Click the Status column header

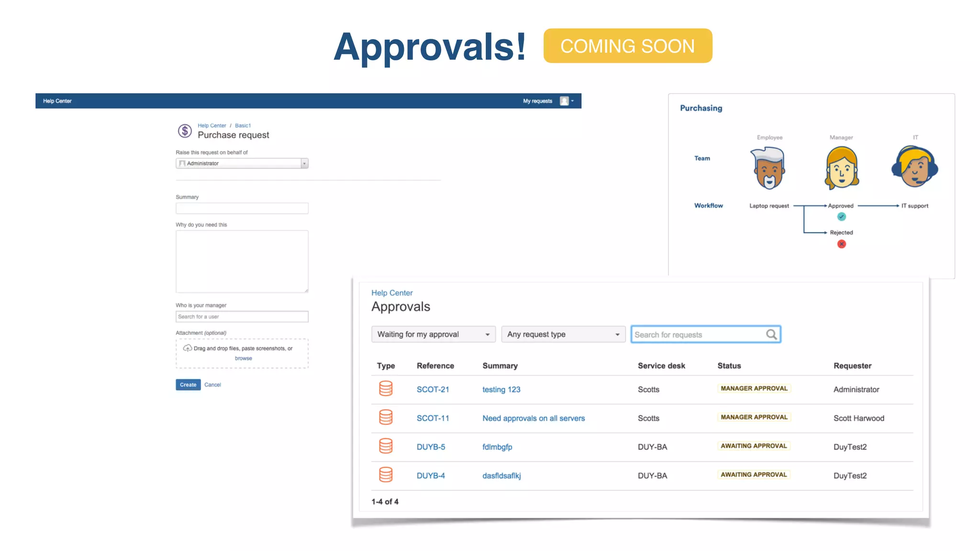tap(729, 365)
